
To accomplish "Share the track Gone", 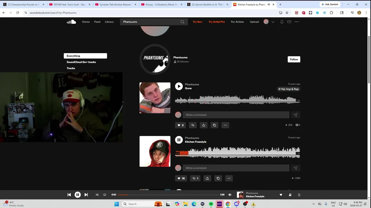I will pos(203,125).
